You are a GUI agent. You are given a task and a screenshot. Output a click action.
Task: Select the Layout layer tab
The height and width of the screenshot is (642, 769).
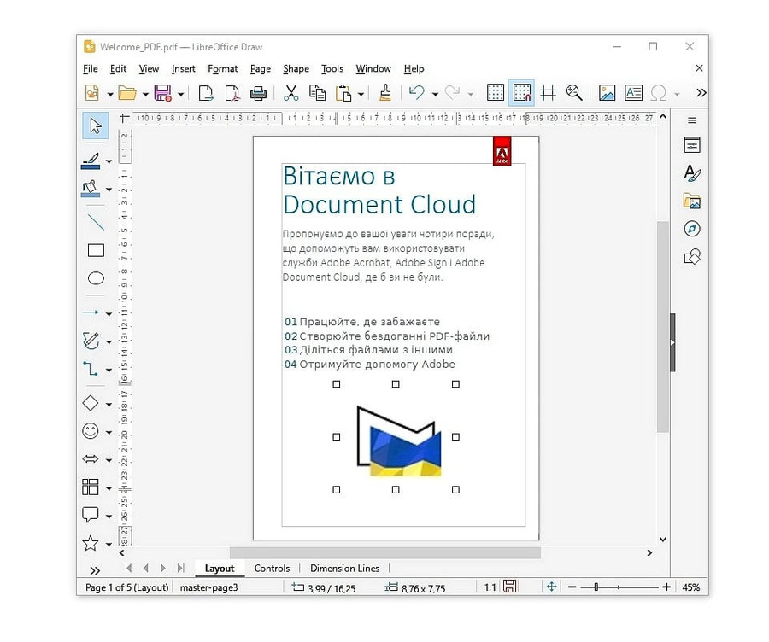click(x=220, y=569)
